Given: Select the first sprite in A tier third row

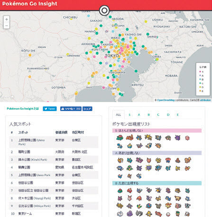Looking at the screenshot, I should (120, 176).
